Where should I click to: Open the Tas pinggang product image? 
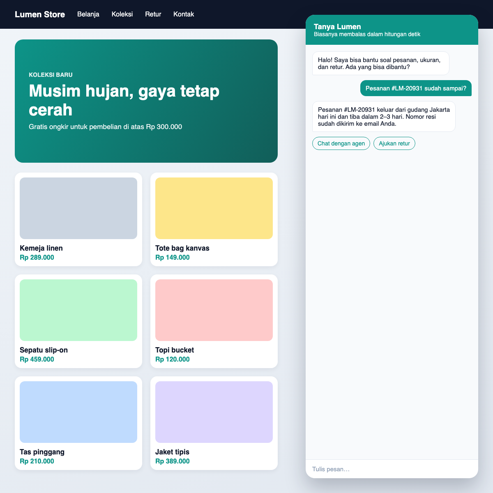(78, 412)
